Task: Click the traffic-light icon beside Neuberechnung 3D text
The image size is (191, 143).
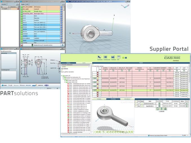Action: pos(32,45)
